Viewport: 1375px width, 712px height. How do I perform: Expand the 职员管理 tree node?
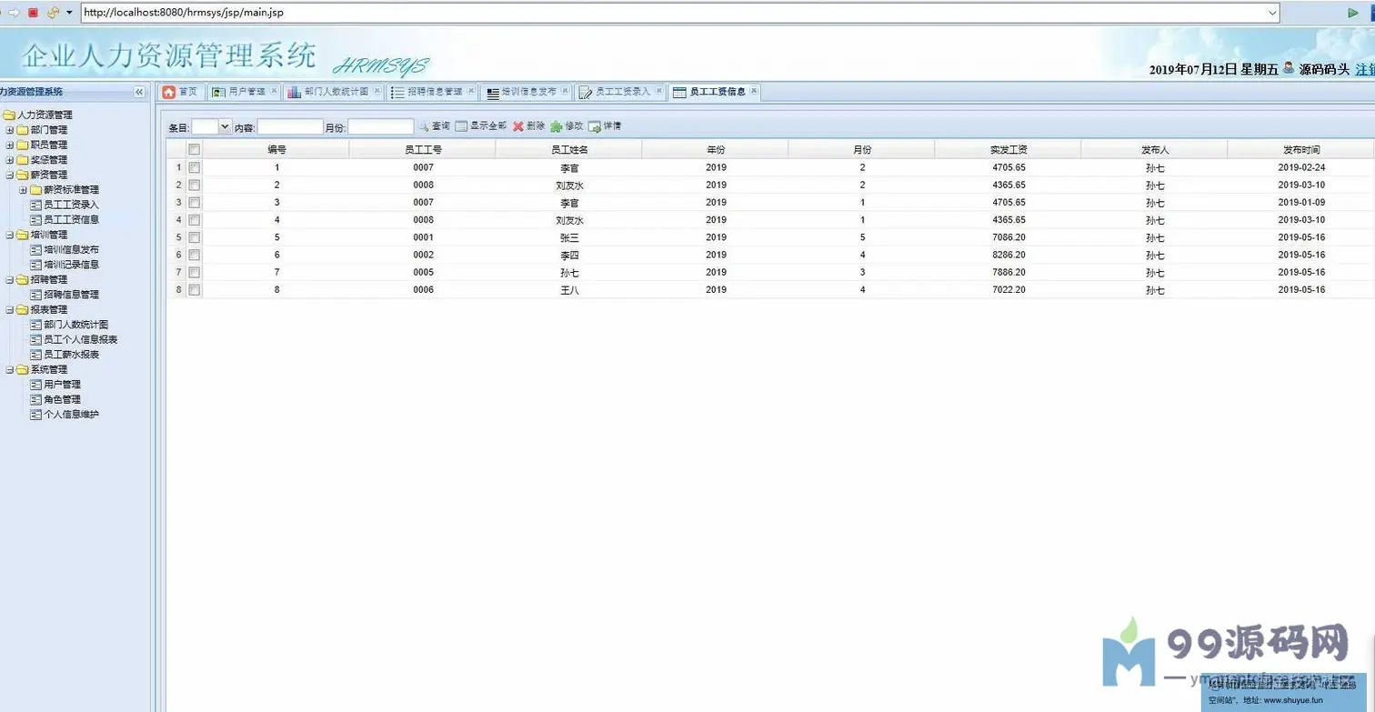10,145
